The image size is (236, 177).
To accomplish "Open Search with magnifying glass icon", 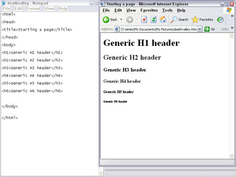I will pos(174,19).
